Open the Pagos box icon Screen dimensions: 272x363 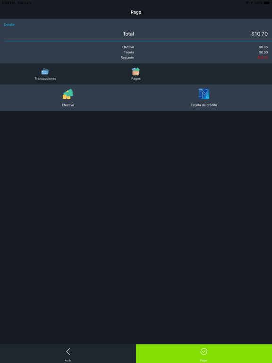pos(136,71)
